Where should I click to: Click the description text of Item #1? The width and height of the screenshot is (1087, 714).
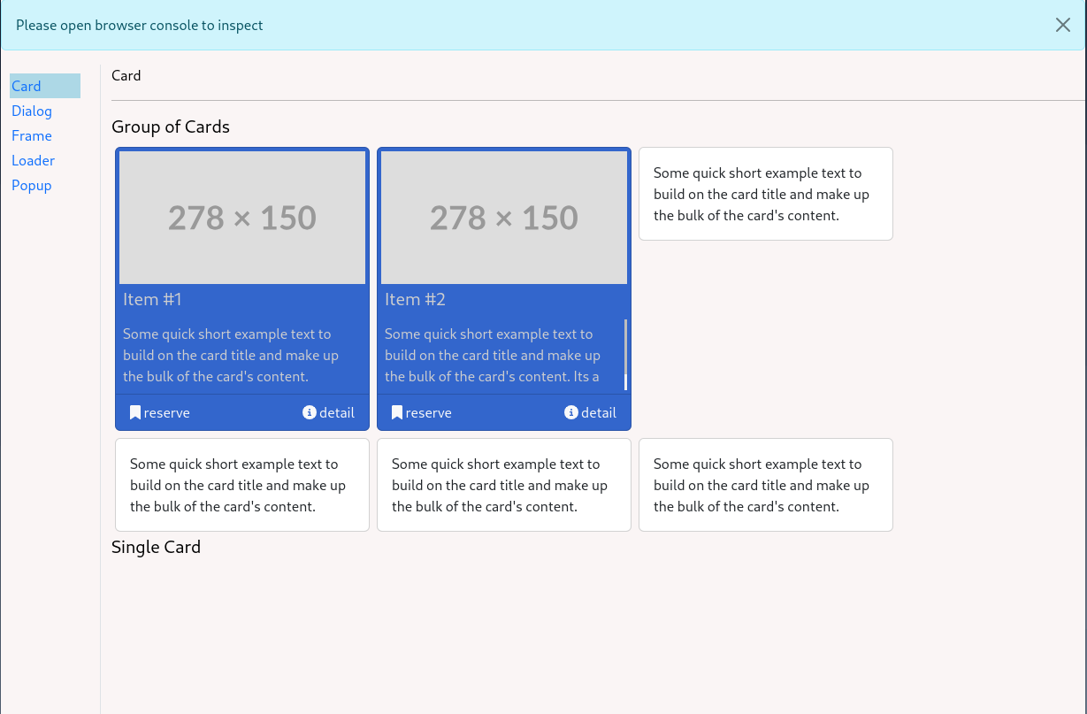[231, 355]
